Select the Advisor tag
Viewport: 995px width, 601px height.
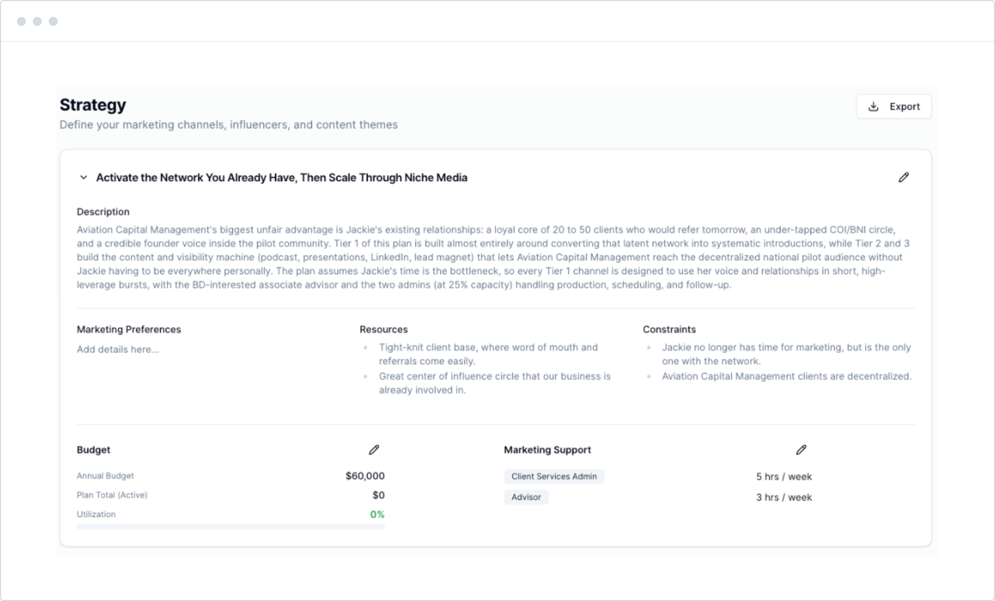[x=526, y=497]
